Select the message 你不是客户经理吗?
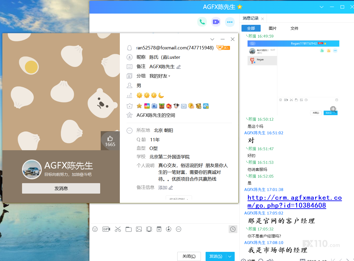This screenshot has height=261, width=354. click(x=264, y=236)
